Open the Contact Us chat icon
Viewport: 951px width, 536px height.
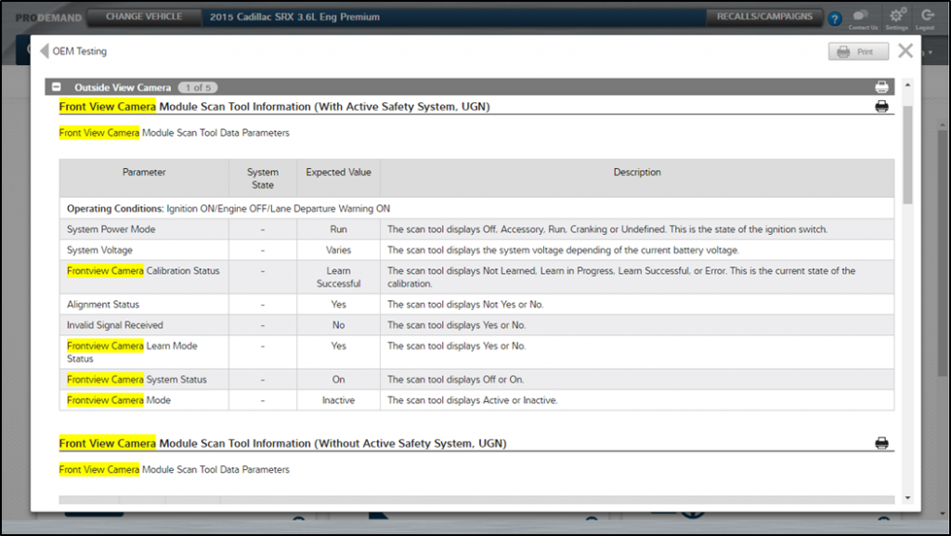click(x=862, y=17)
